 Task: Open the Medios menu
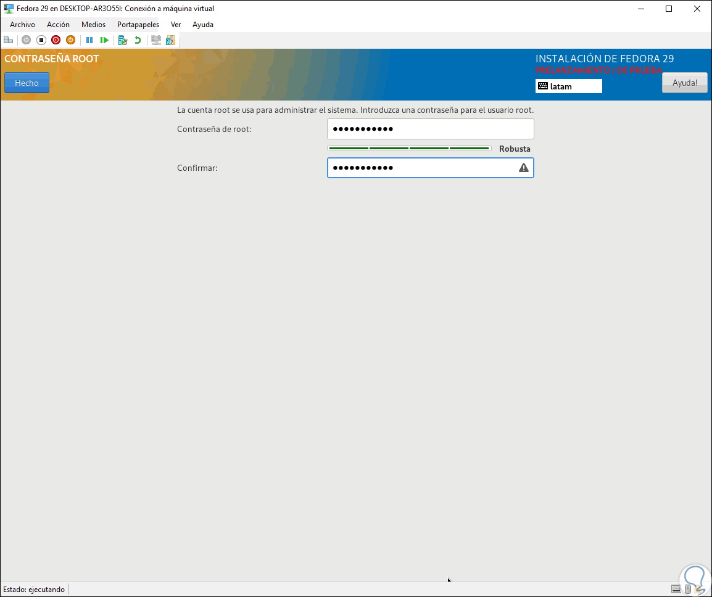click(94, 25)
